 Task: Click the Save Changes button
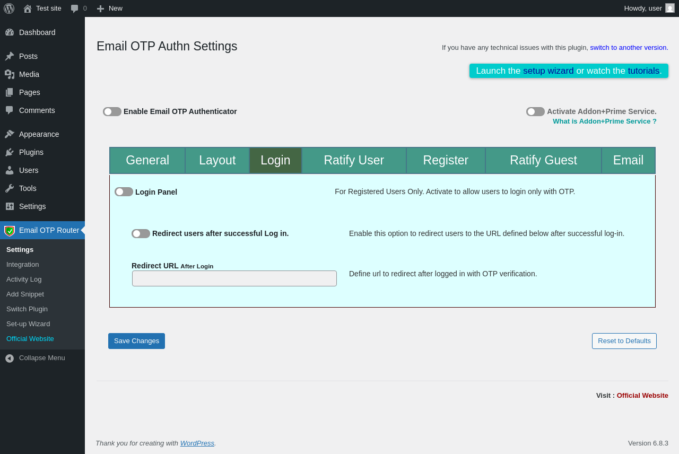click(x=136, y=341)
